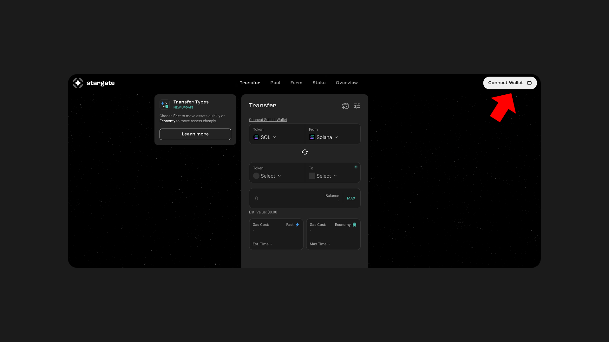Go to the Pool tab
The width and height of the screenshot is (609, 342).
[275, 83]
